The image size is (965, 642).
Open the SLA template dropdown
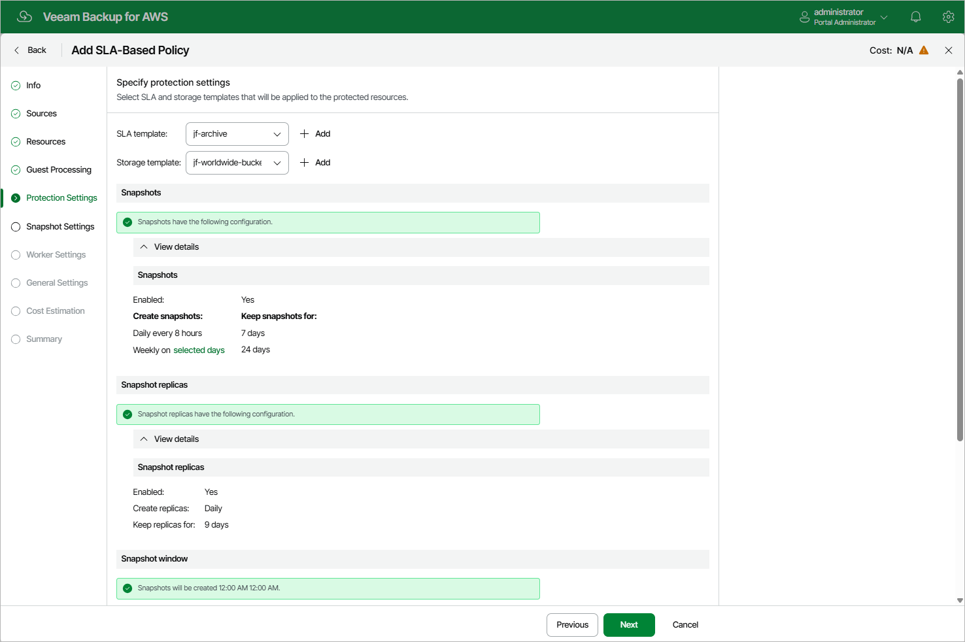pos(237,134)
